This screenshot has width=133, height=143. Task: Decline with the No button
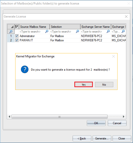coord(104,85)
